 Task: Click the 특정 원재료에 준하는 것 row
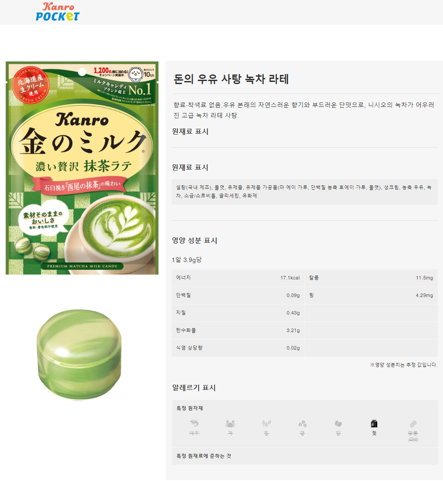tap(305, 456)
